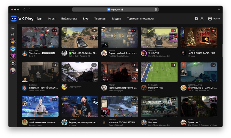Click the lock icon in address bar

tap(122, 10)
